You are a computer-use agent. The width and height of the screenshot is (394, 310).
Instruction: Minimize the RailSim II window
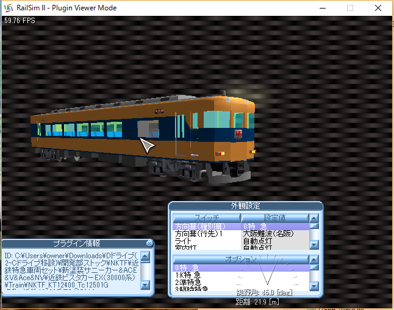tap(323, 8)
